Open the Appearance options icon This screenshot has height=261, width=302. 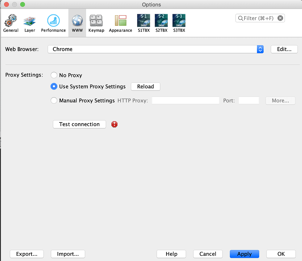tap(121, 23)
